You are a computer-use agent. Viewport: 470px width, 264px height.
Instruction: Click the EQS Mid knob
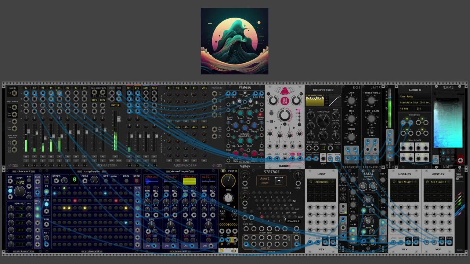[351, 119]
